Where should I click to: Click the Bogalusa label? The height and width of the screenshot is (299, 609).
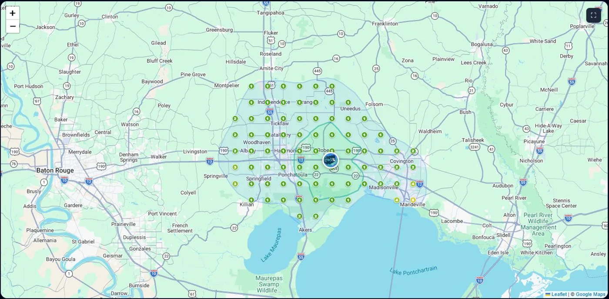click(482, 44)
